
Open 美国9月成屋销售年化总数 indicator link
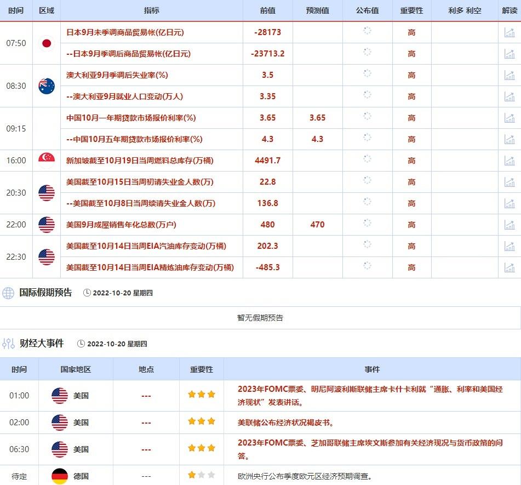coord(121,225)
